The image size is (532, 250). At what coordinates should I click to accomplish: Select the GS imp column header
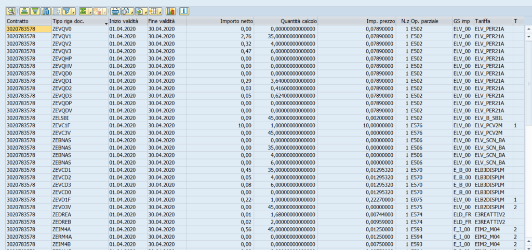tap(463, 21)
